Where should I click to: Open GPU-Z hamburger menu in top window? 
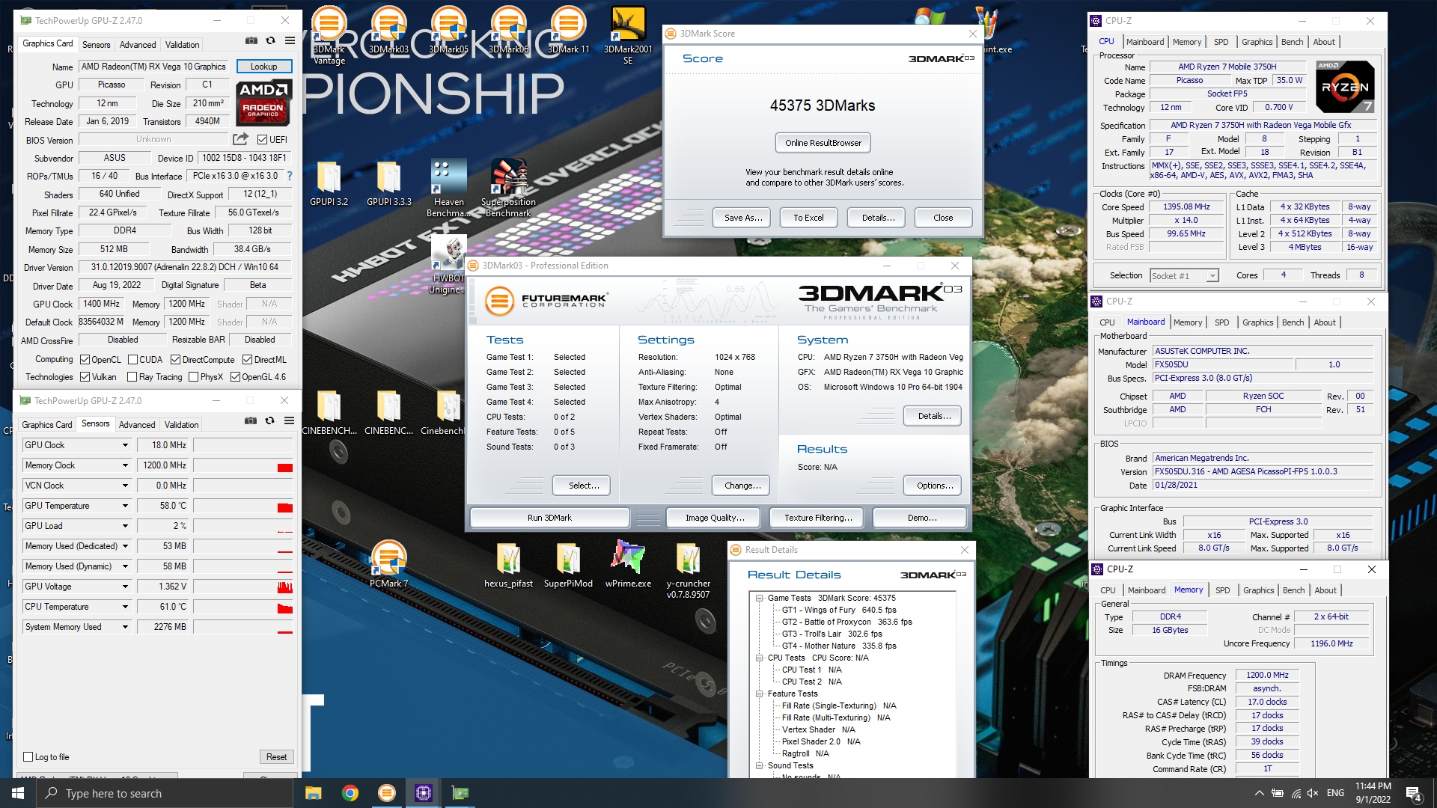click(290, 41)
